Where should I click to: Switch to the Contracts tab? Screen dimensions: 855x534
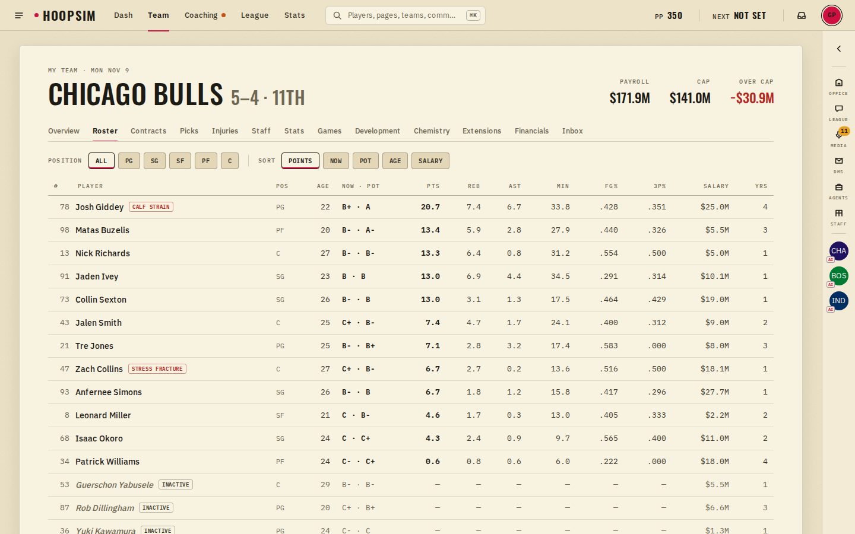tap(148, 131)
